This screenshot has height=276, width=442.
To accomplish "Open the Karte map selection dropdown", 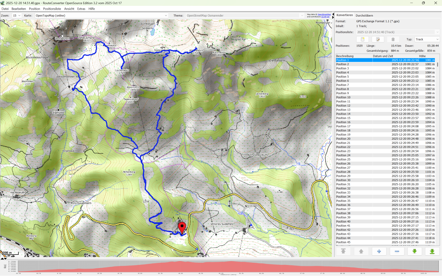I will tap(101, 16).
